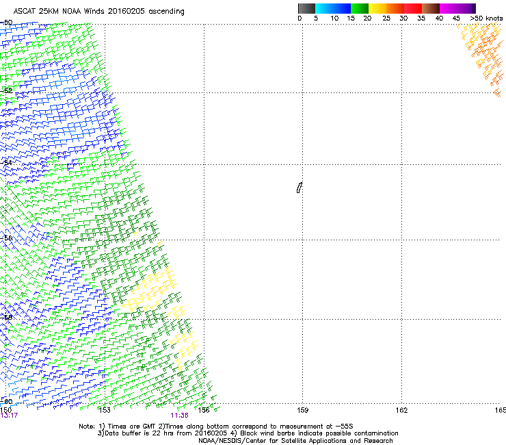The image size is (506, 445).
Task: Click the purple '13:17' pass time label
Action: point(9,416)
